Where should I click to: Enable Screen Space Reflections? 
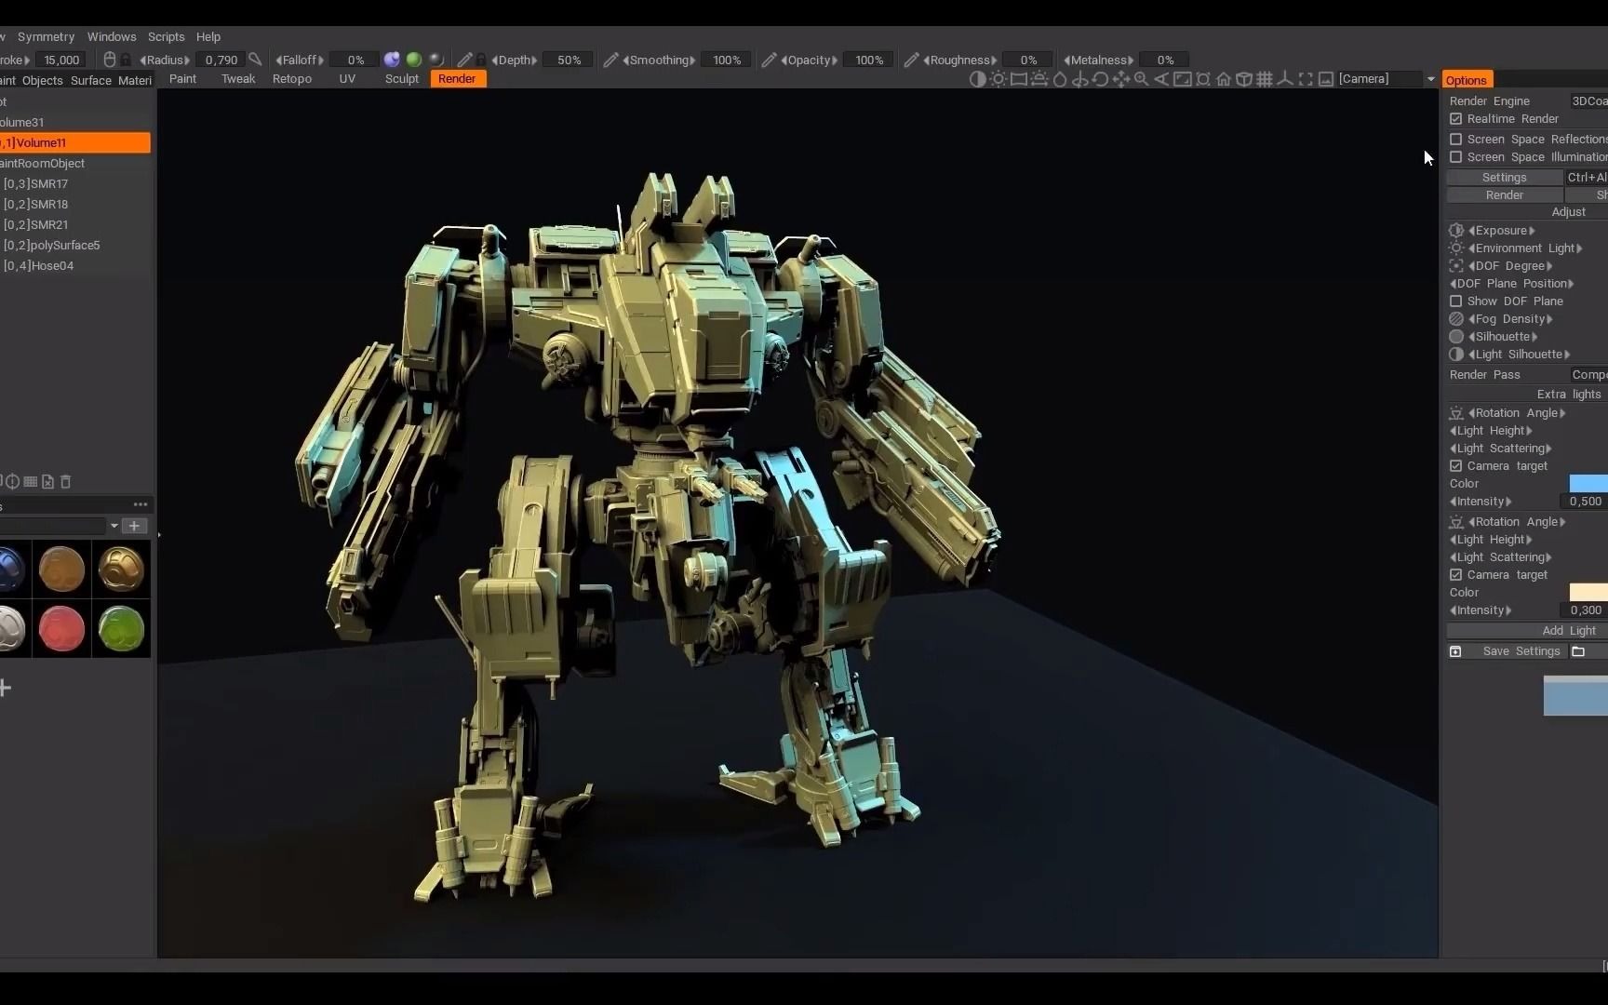(x=1456, y=139)
